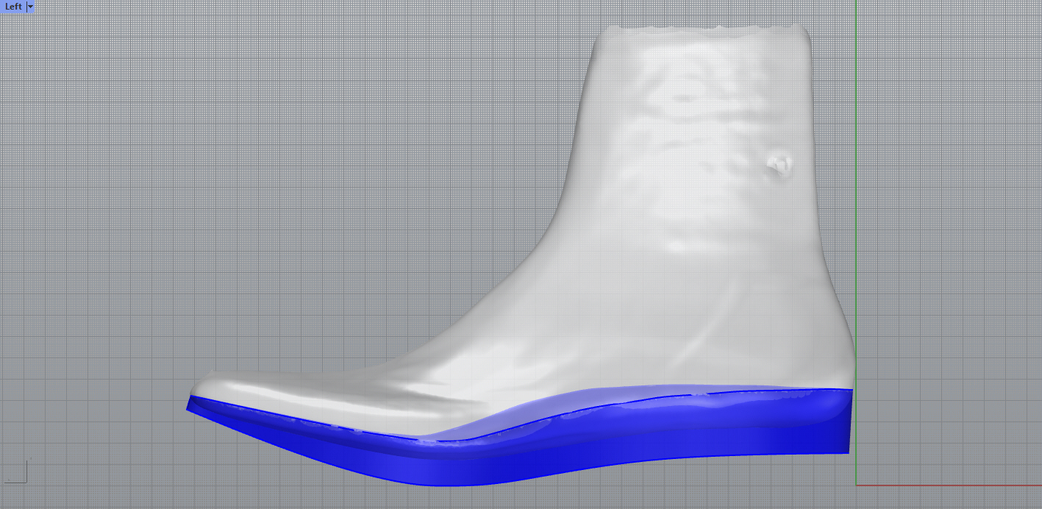This screenshot has height=509, width=1042.
Task: Click the red horizontal axis line
Action: [949, 485]
